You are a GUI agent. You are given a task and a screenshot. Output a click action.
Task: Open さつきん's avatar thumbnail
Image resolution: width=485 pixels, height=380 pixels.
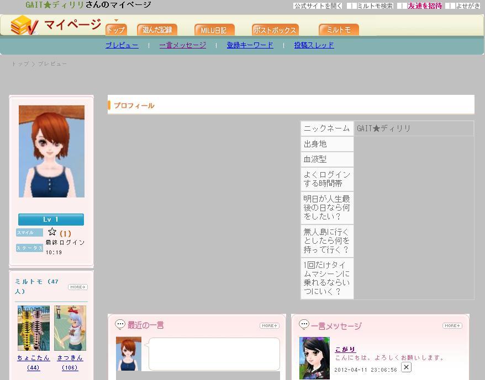(x=70, y=328)
